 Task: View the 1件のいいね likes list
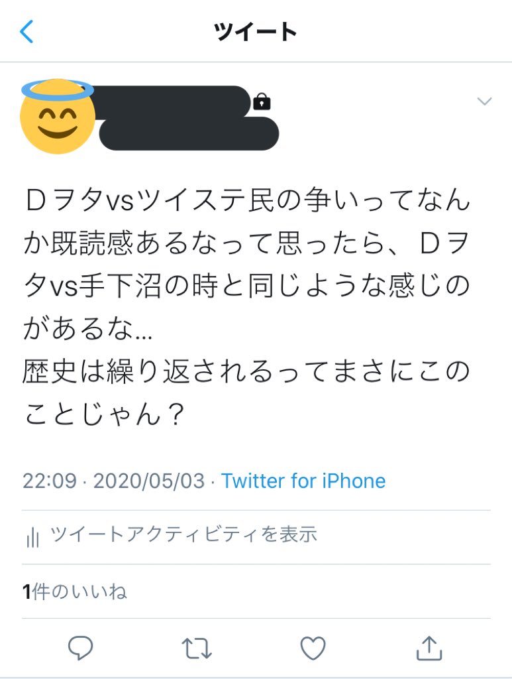coord(75,591)
